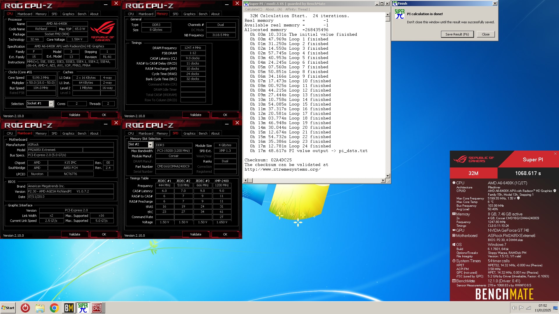Click OK in CPU-Z SPD window
The width and height of the screenshot is (559, 314).
(x=225, y=234)
